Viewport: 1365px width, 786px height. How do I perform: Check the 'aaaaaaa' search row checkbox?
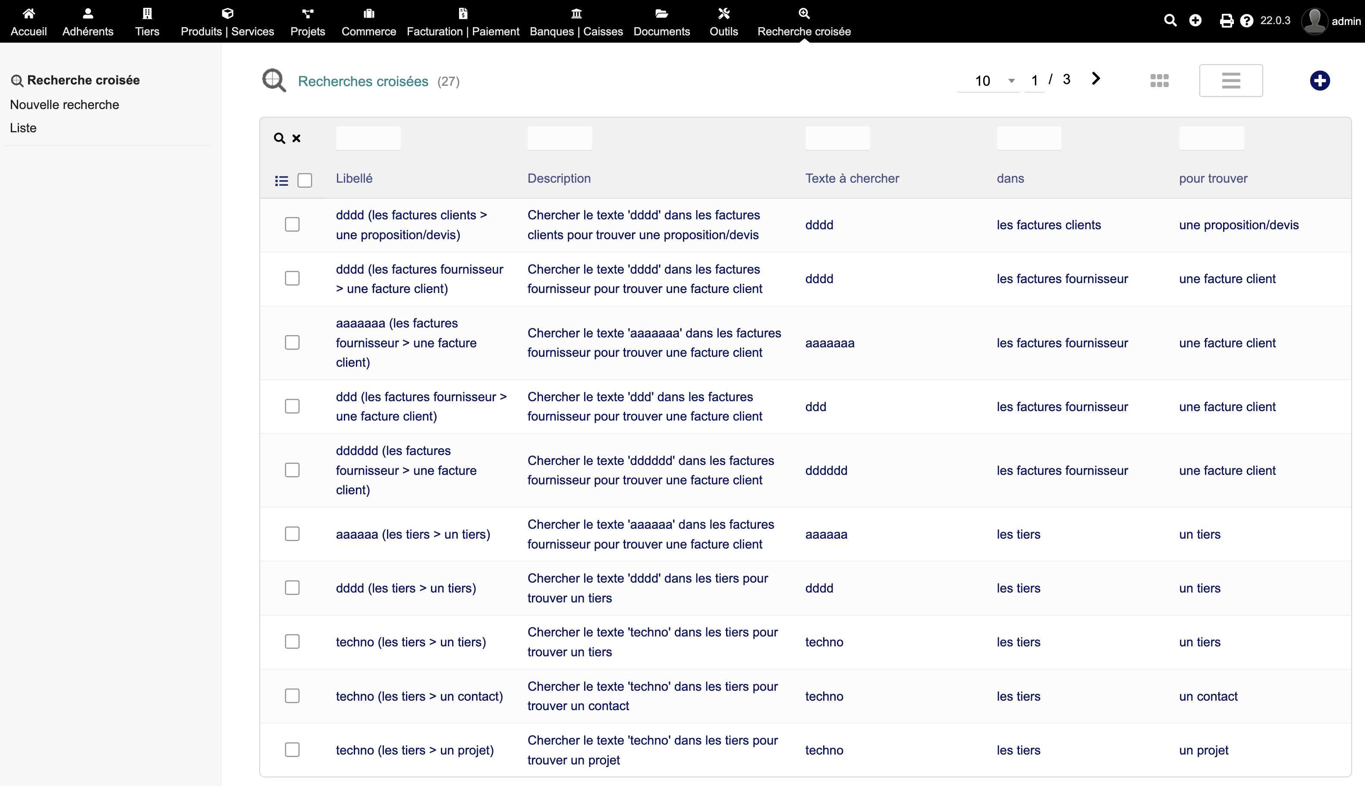(292, 343)
